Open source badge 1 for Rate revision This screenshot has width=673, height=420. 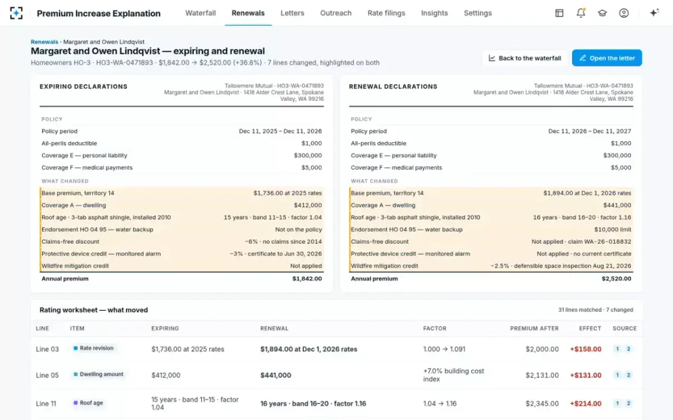pyautogui.click(x=617, y=349)
